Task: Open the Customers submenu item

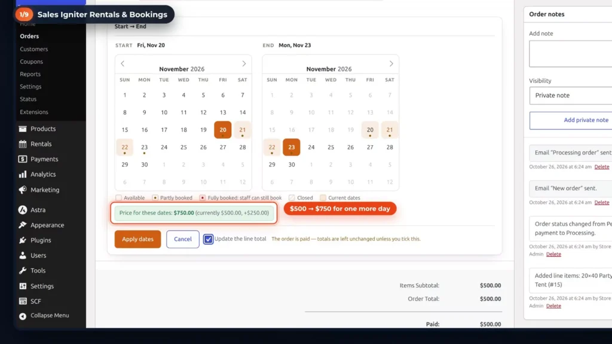Action: point(34,49)
